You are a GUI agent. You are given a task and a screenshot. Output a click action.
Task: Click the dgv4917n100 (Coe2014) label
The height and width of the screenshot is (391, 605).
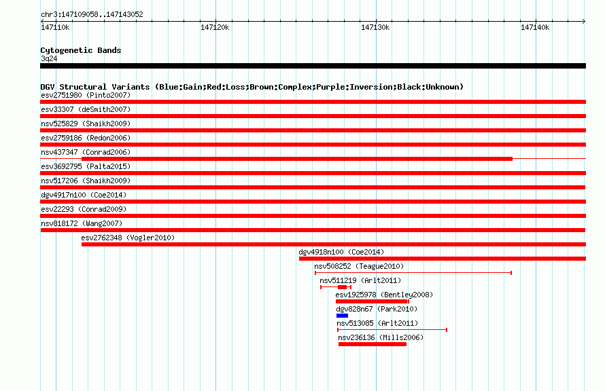click(84, 195)
